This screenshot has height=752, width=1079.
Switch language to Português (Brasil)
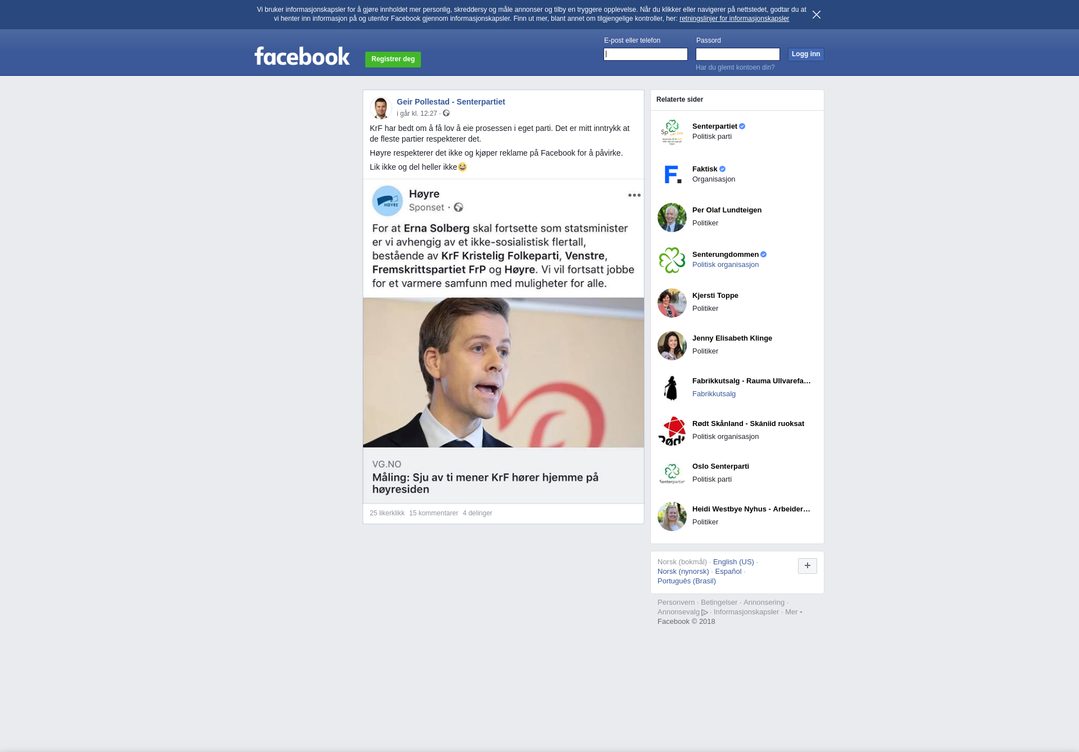pos(687,581)
